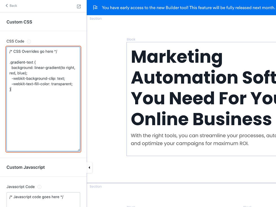Click the '/* CSS Overrides go here */' comment
276x207 pixels.
coord(33,51)
